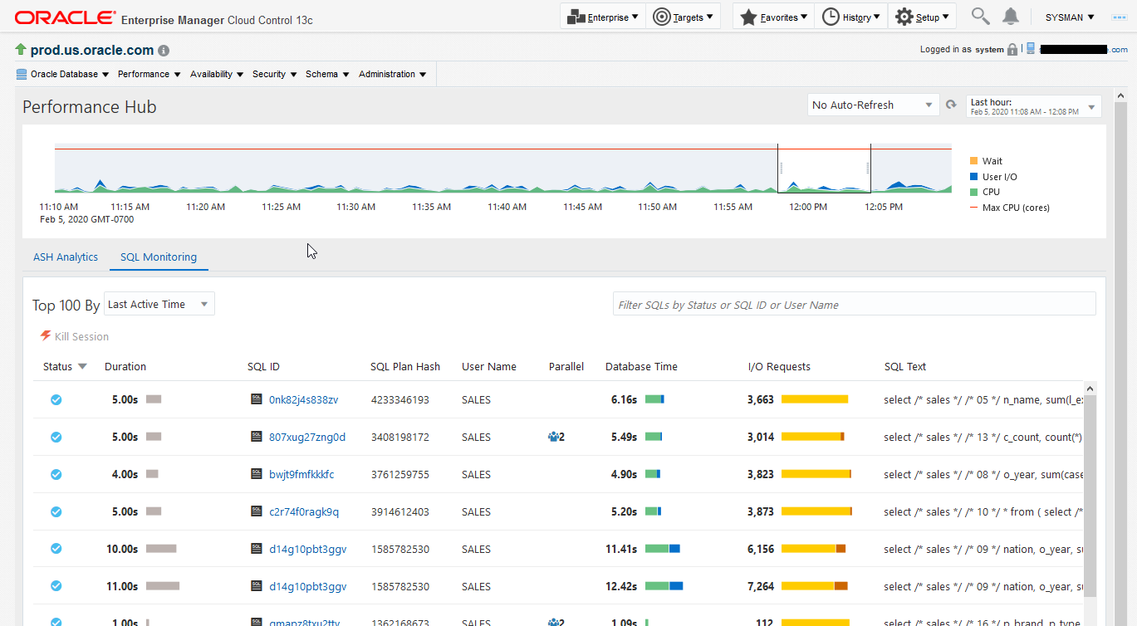Click the host icon beside the lock

pos(1031,49)
